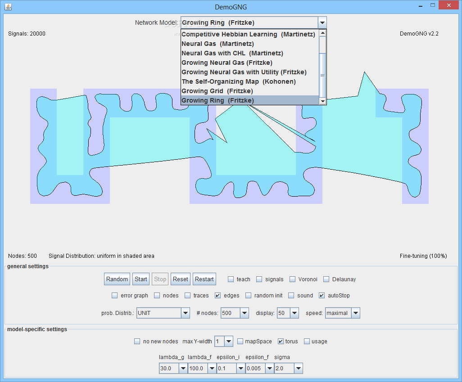Click the model list scrollbar thumb
This screenshot has width=462, height=382.
click(322, 76)
